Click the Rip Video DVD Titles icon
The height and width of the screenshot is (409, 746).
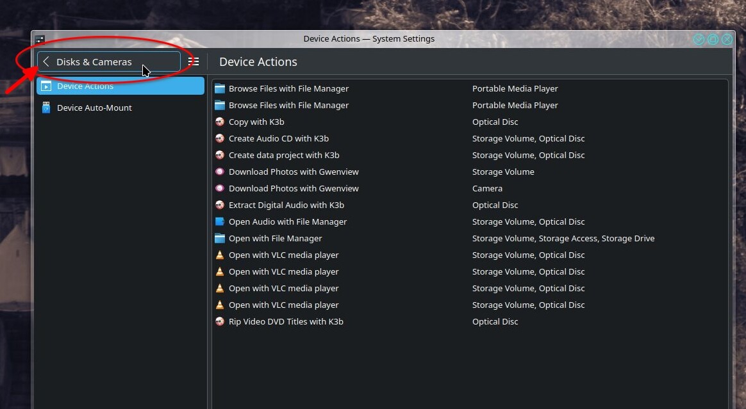pos(220,321)
